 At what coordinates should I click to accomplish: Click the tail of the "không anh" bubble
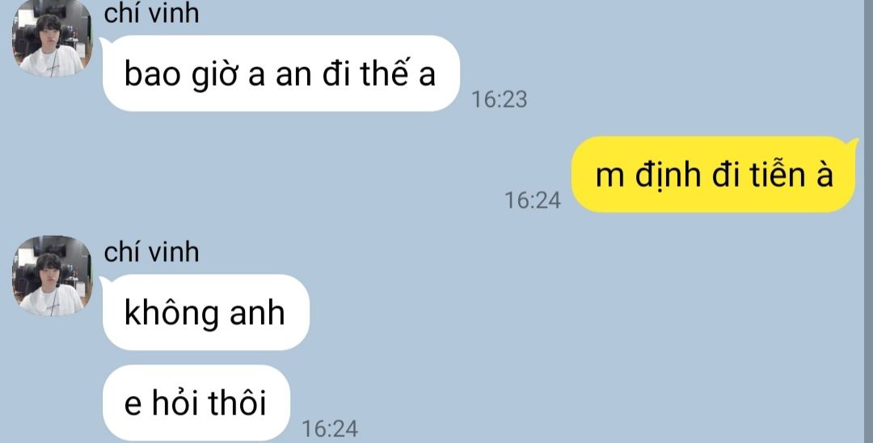point(106,281)
